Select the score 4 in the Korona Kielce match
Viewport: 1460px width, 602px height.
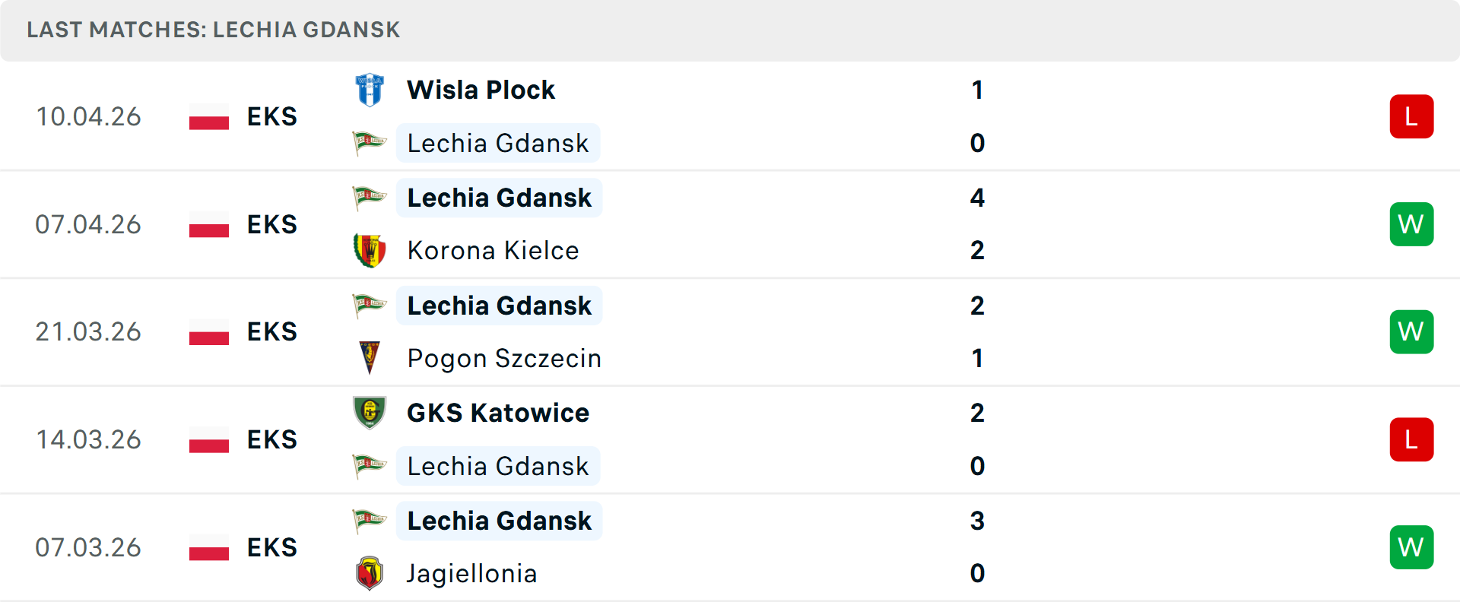coord(978,198)
